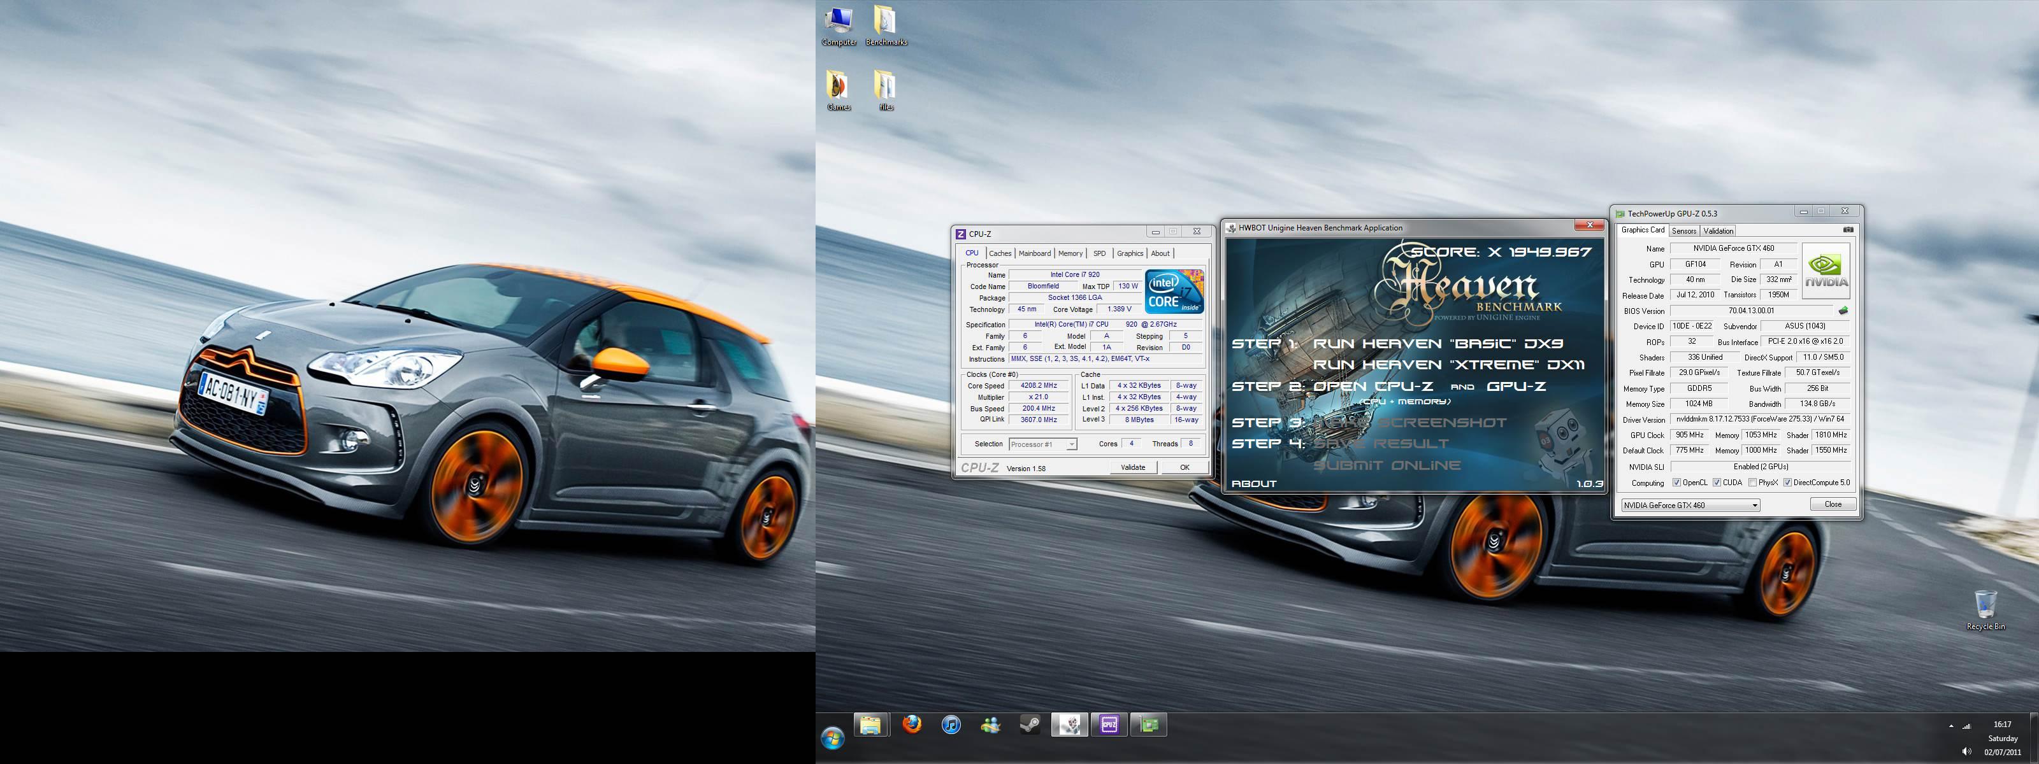Click Close button in GPU-Z
The width and height of the screenshot is (2039, 764).
1833,505
